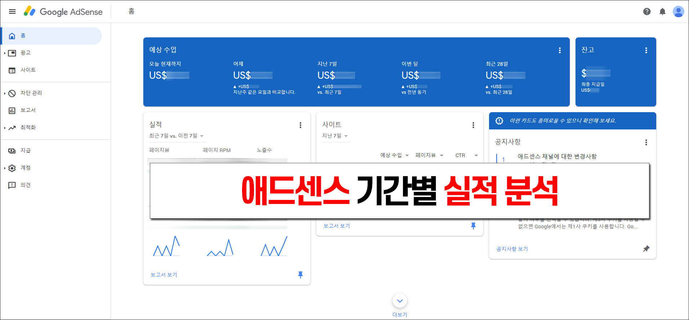Expand the 계정 submenu arrow

click(4, 168)
